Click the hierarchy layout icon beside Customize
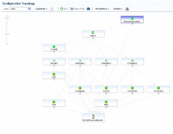The height and width of the screenshot is (134, 173). (x=52, y=9)
